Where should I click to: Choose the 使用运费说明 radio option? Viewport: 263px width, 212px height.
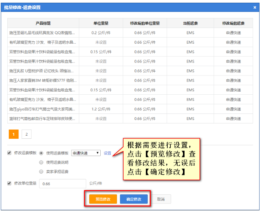click(41, 162)
